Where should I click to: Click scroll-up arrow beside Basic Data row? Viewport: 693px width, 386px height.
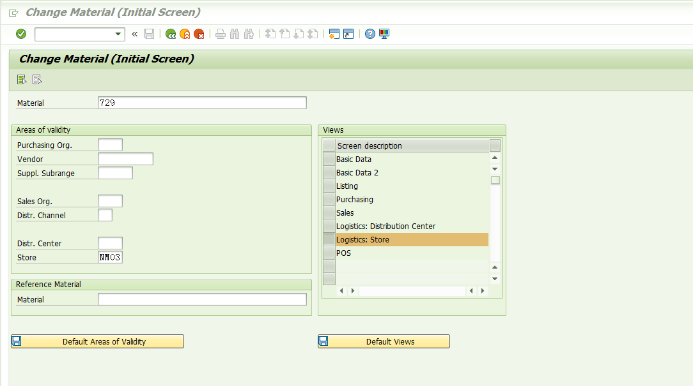(495, 158)
